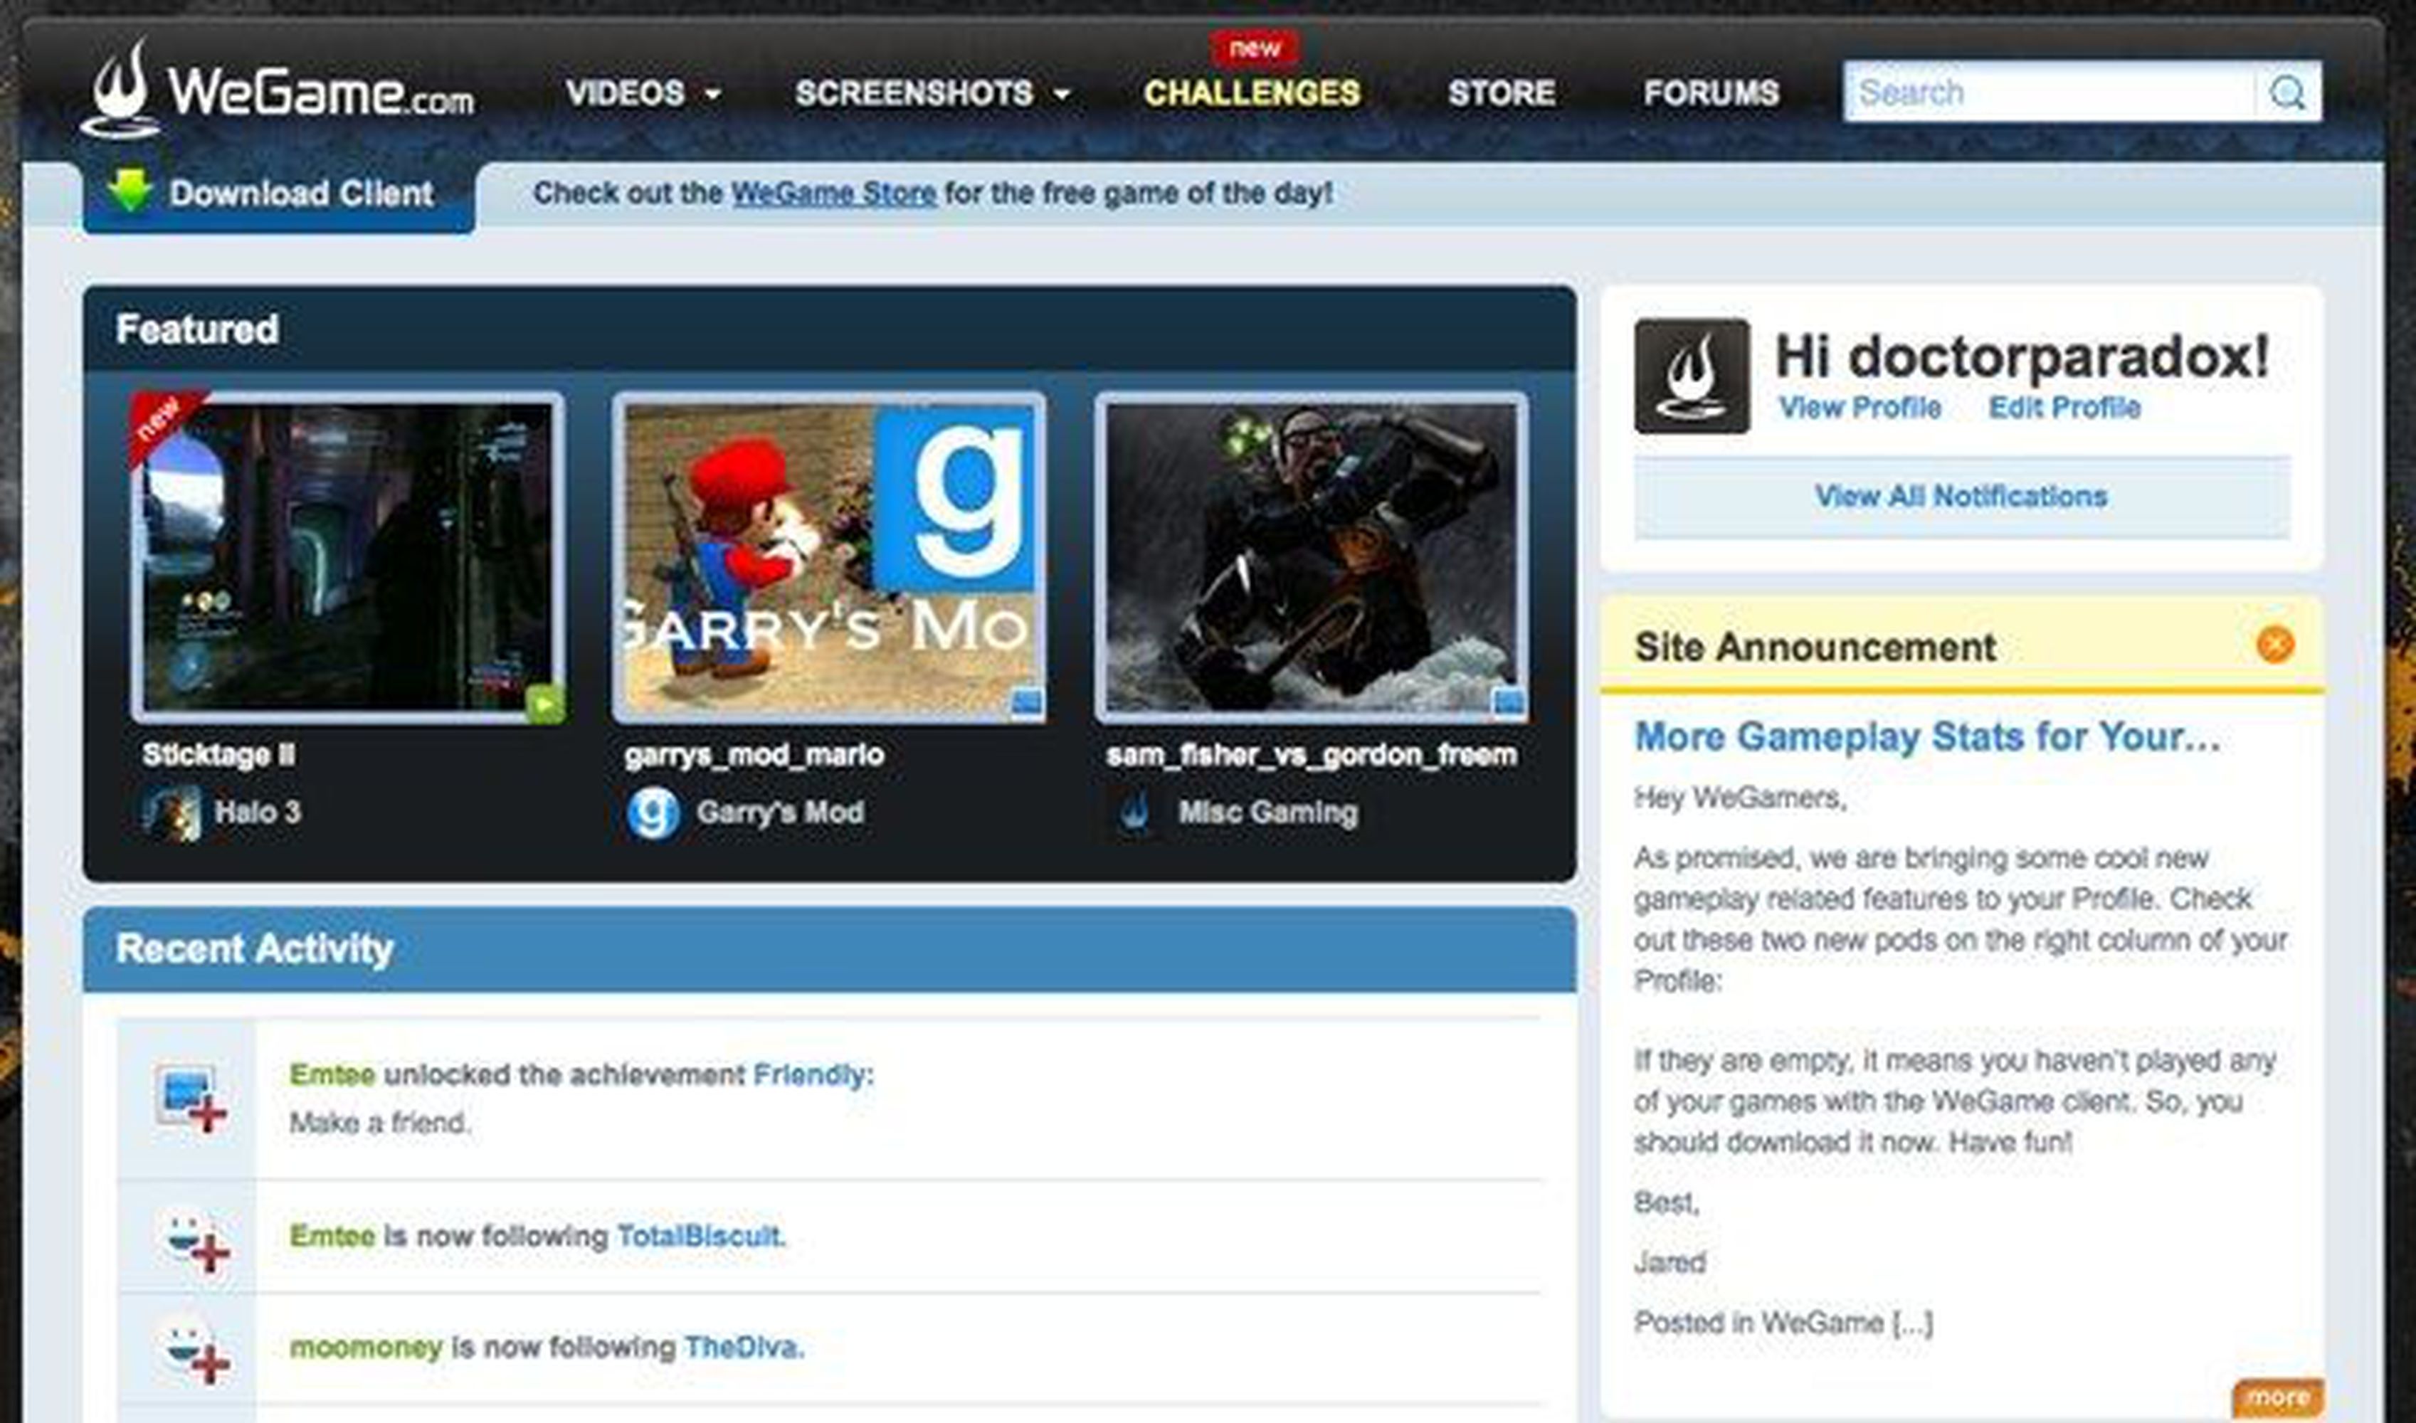Open Emtee's profile from achievement row
The image size is (2416, 1423).
coord(332,1075)
